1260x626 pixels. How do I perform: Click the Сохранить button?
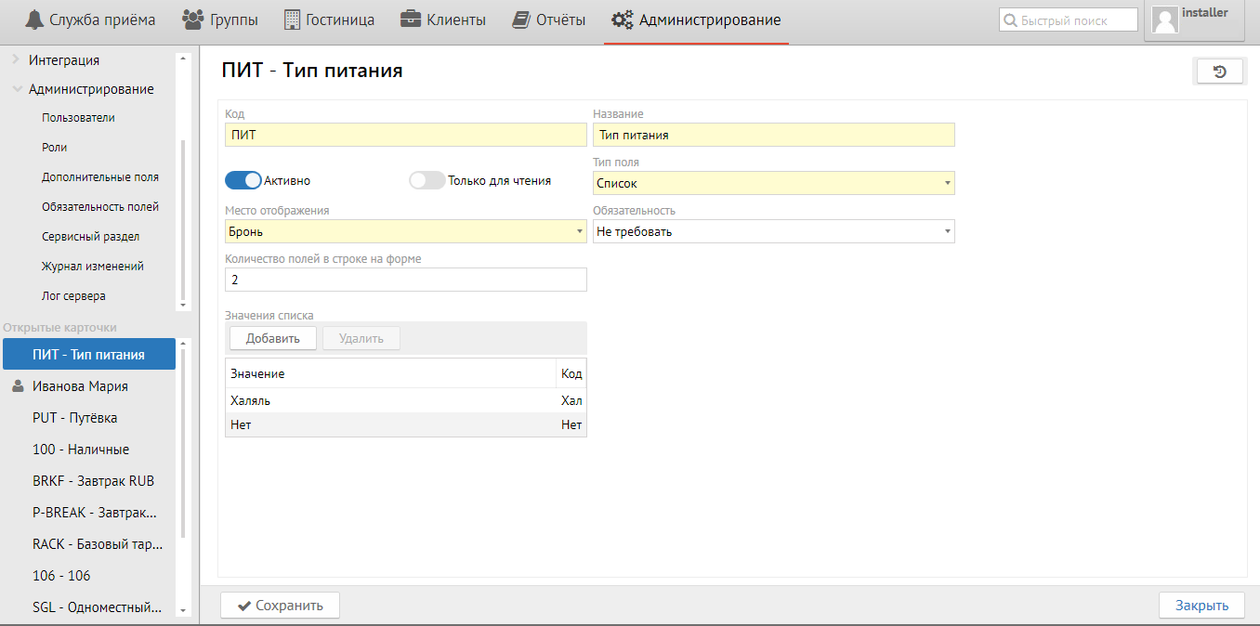click(x=280, y=606)
